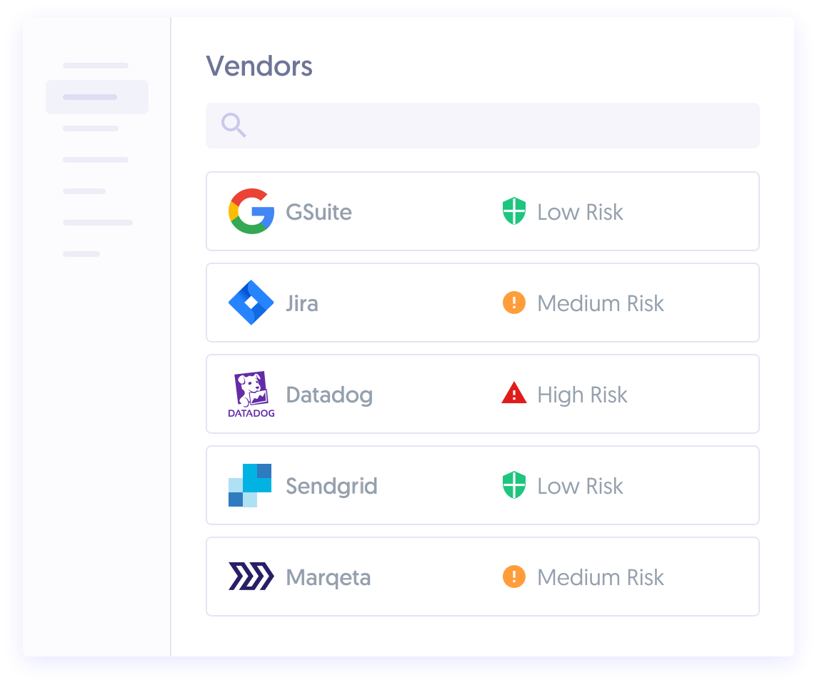Click the Medium Risk label for Jira
This screenshot has height=685, width=817.
click(x=601, y=303)
